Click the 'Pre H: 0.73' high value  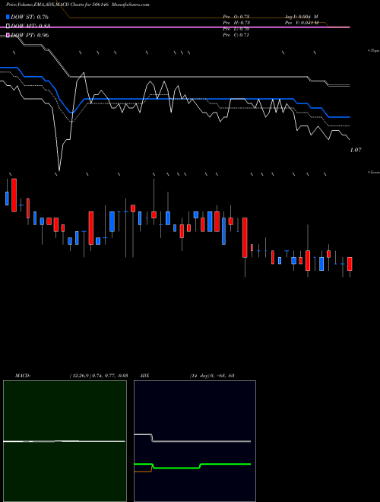pos(236,23)
